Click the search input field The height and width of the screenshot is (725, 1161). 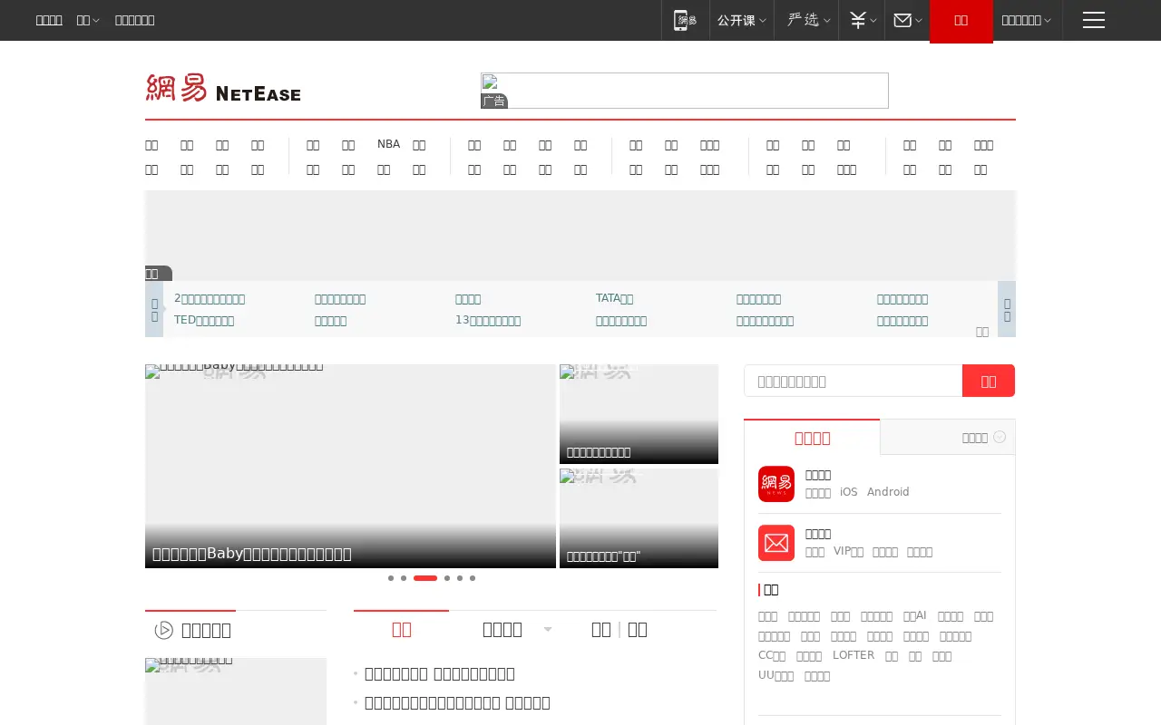pos(853,381)
